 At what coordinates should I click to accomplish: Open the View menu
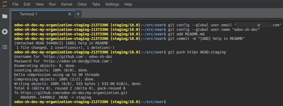pos(40,4)
